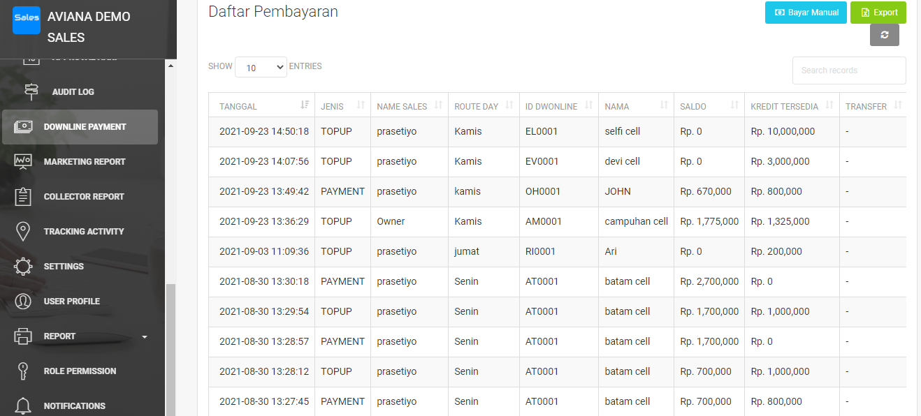
Task: Open the show entries dropdown
Action: (x=261, y=67)
